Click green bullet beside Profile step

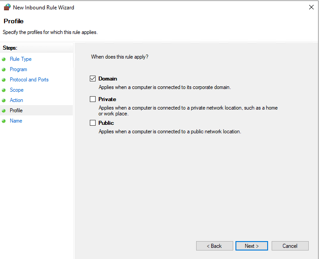[x=4, y=110]
